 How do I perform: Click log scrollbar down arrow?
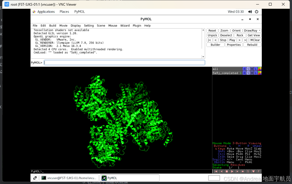(203, 57)
